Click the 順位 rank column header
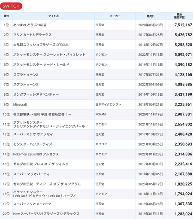The height and width of the screenshot is (219, 193). tap(6, 16)
